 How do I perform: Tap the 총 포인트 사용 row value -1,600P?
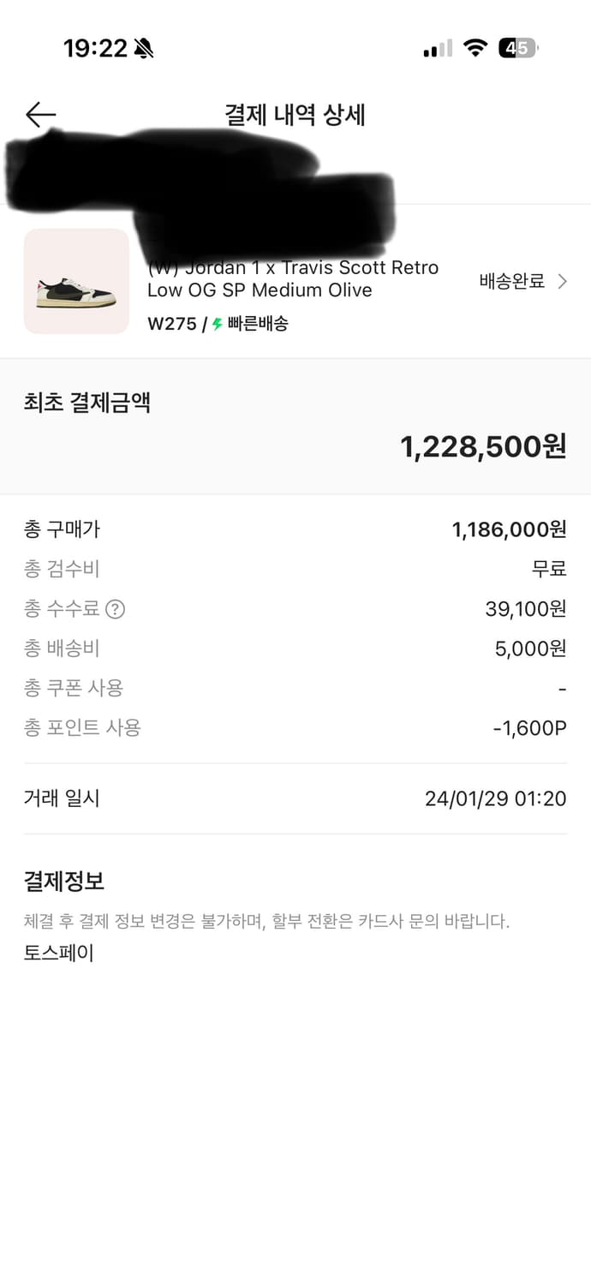click(529, 728)
